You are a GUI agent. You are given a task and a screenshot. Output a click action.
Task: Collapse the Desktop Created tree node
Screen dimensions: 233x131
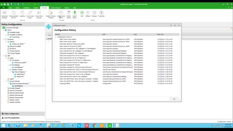coord(8,70)
